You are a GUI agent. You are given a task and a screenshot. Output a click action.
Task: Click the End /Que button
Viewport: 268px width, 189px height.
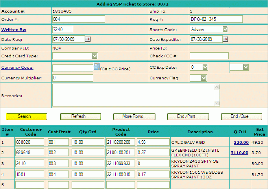pyautogui.click(x=241, y=117)
